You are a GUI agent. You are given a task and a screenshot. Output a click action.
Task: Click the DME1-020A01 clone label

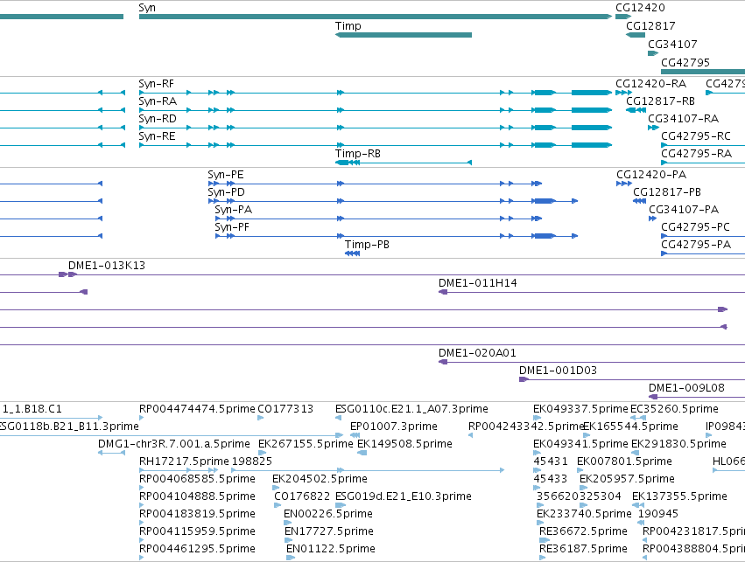point(477,353)
